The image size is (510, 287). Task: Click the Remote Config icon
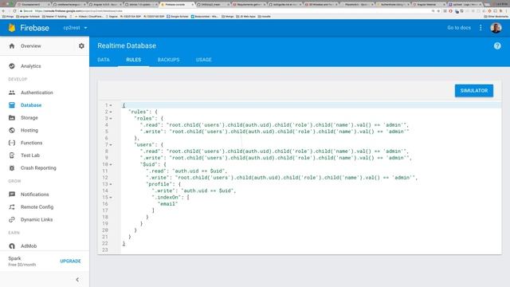[x=12, y=207]
